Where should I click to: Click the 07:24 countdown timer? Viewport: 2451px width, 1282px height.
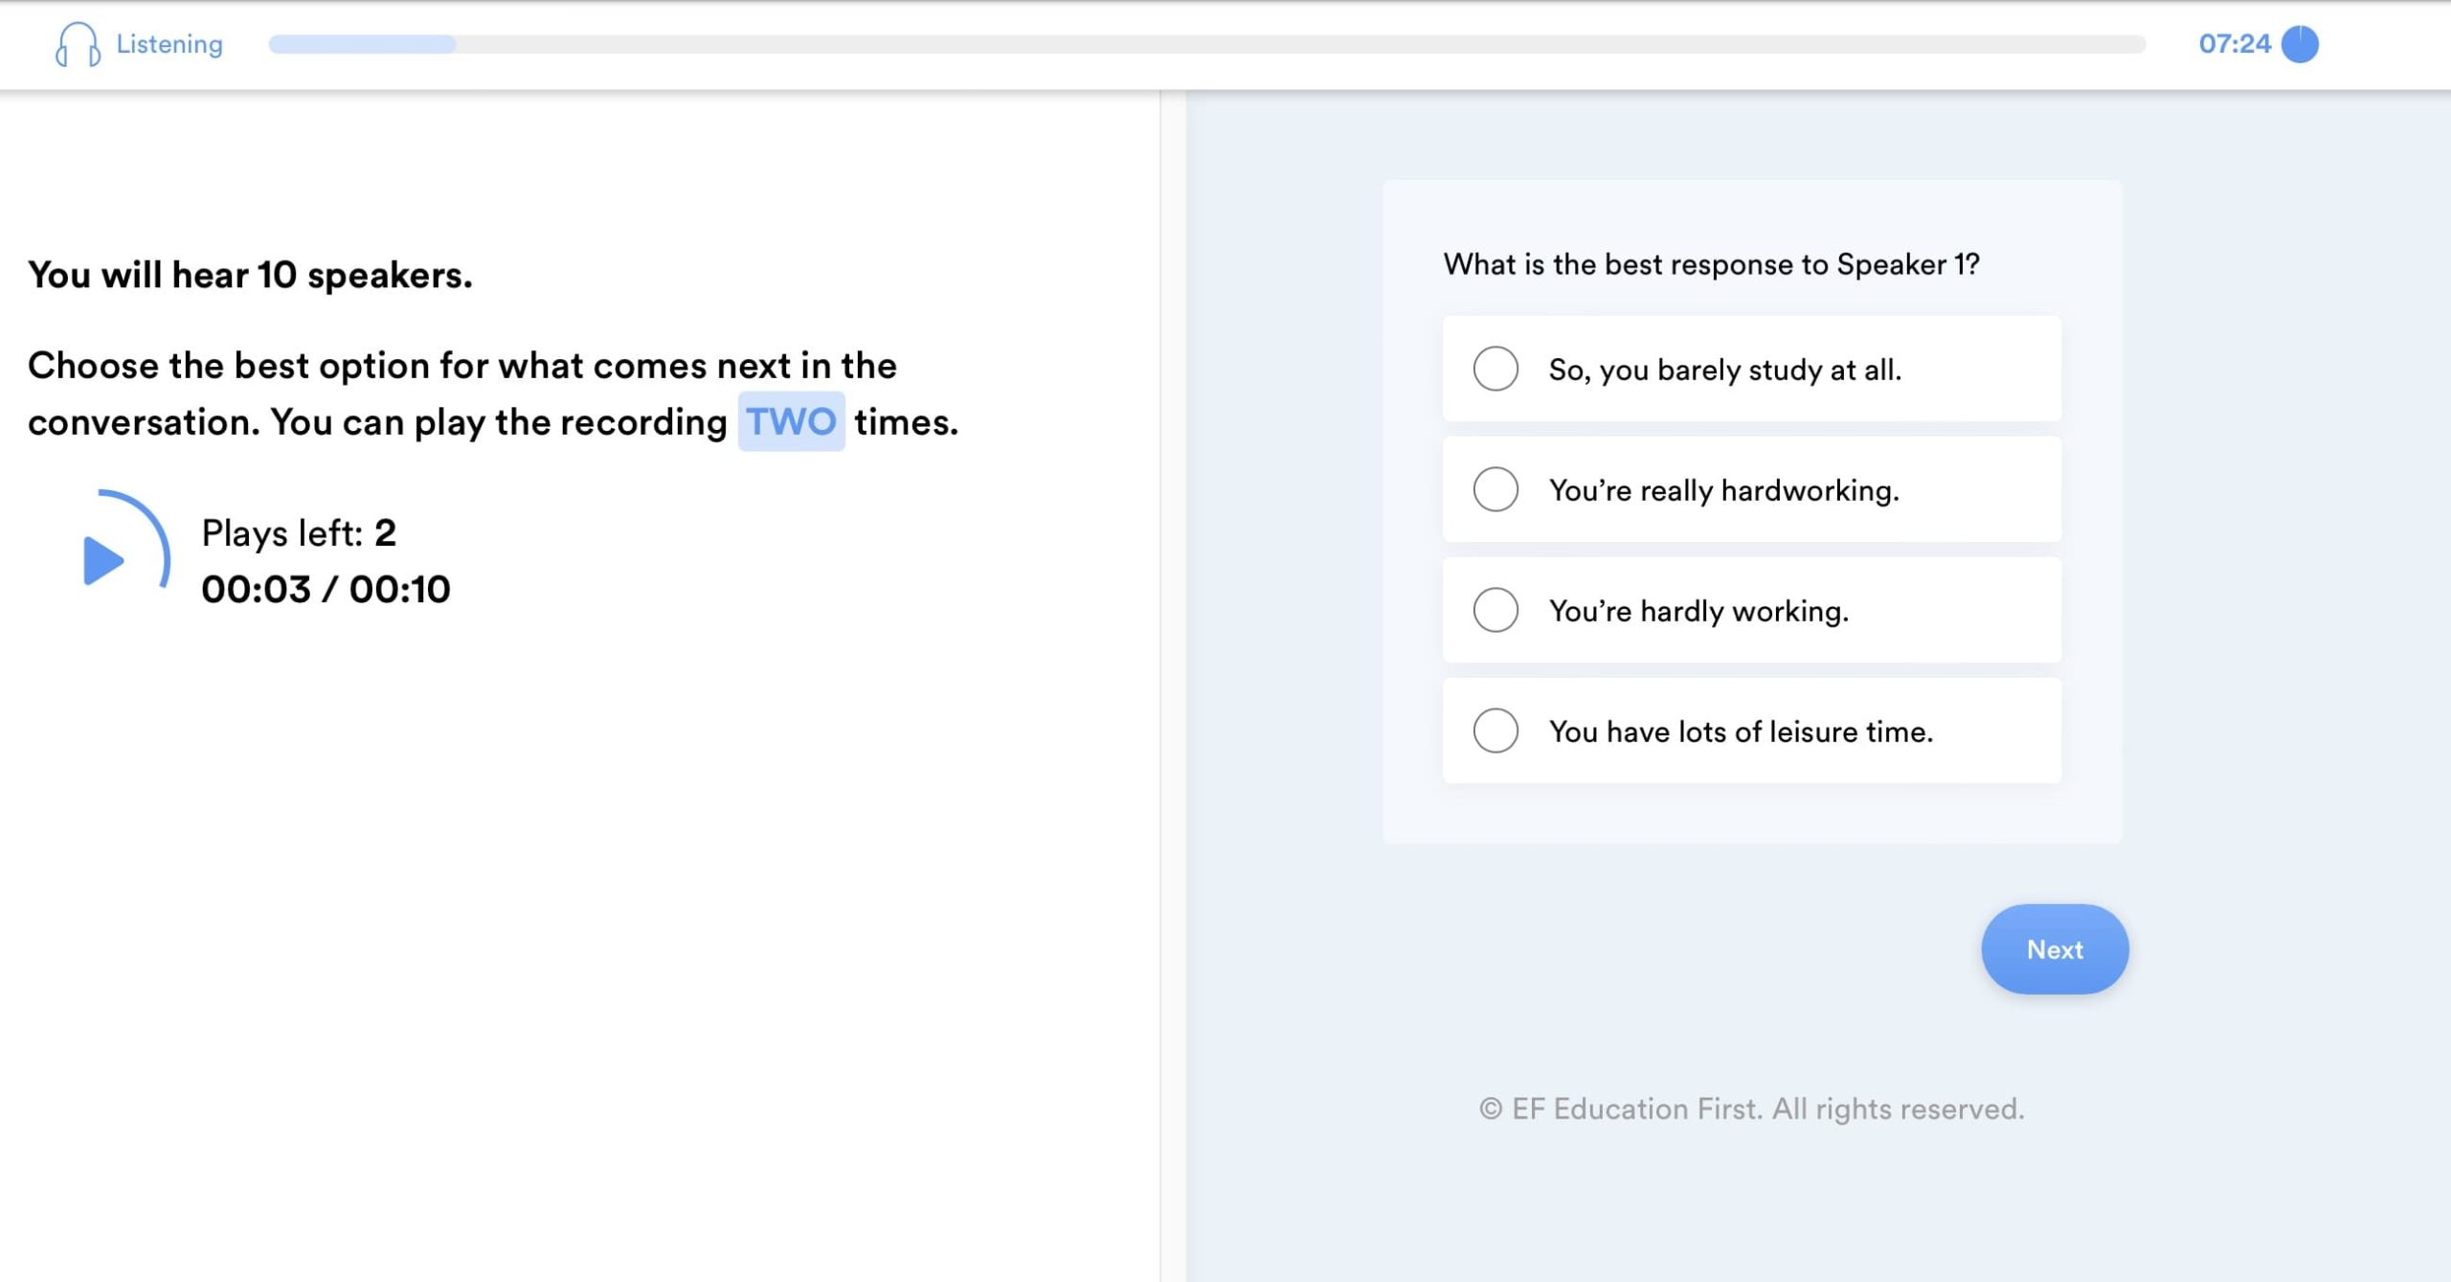(2234, 44)
